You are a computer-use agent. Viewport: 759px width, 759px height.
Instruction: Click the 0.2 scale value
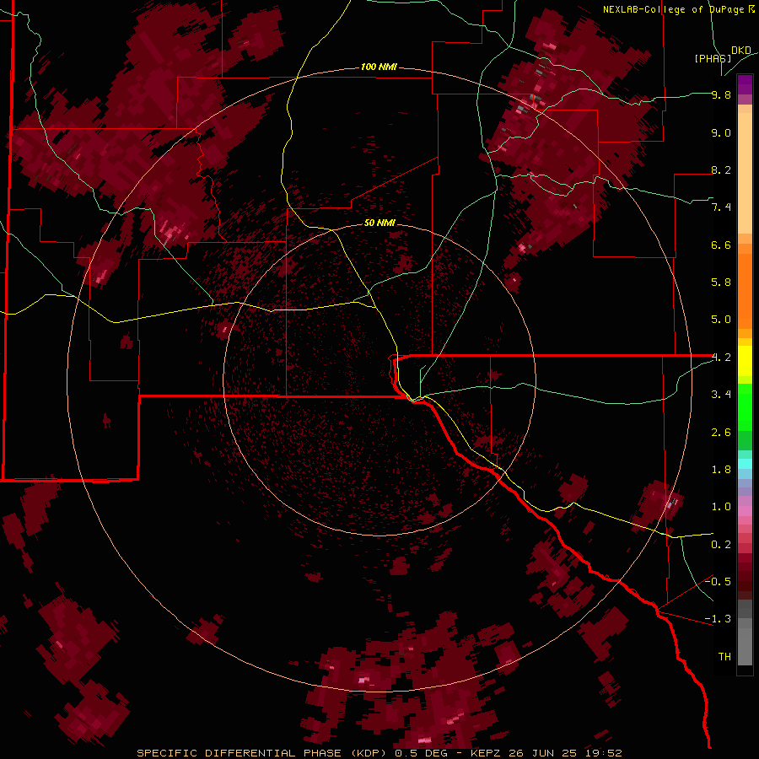coord(721,545)
